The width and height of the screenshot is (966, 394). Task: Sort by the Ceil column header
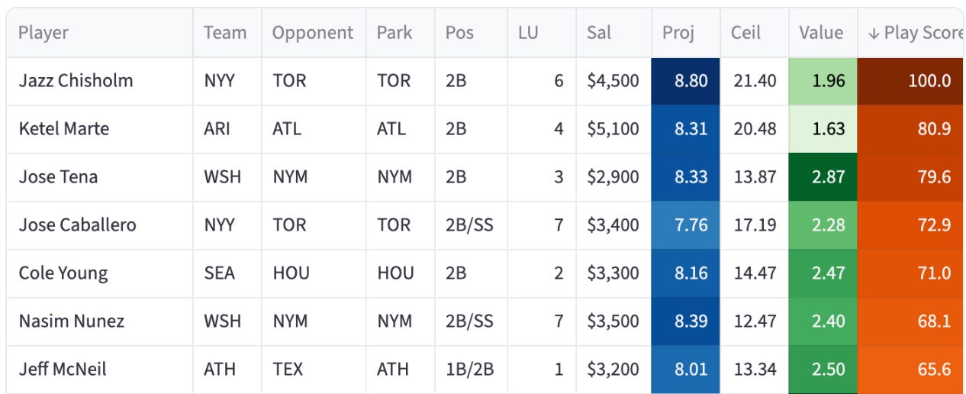pos(746,33)
